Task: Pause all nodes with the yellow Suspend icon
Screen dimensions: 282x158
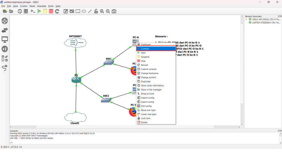Action: tap(45, 11)
